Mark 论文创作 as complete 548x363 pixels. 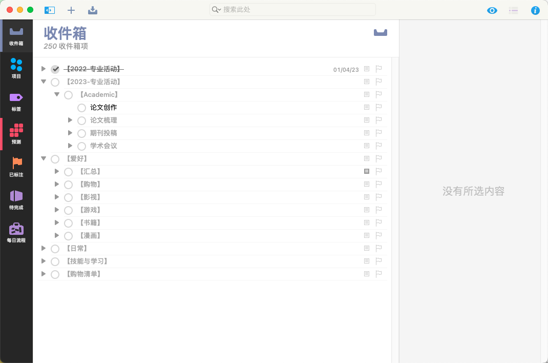pyautogui.click(x=81, y=108)
